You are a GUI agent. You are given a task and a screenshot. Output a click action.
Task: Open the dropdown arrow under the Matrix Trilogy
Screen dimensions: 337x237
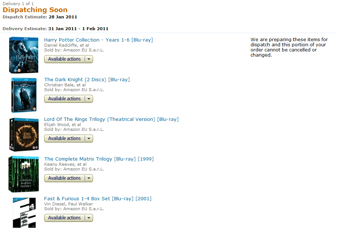[x=89, y=178]
